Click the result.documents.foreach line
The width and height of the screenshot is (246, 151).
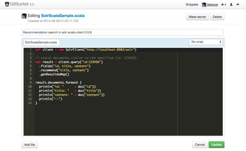pos(58,82)
